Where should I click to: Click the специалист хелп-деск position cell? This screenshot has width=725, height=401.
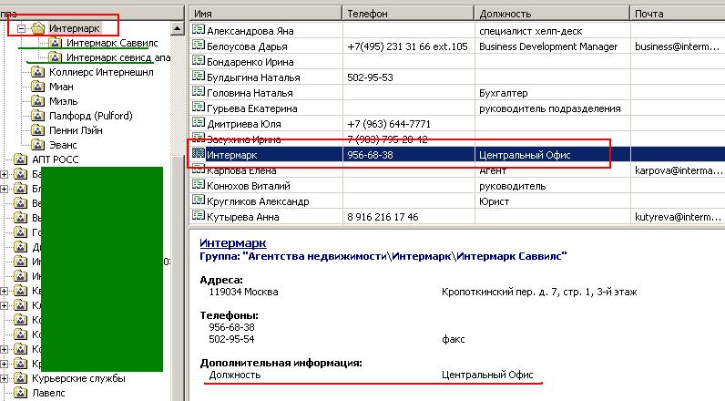[x=531, y=31]
